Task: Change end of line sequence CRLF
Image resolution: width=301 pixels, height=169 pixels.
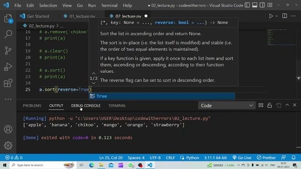Action: click(x=170, y=158)
